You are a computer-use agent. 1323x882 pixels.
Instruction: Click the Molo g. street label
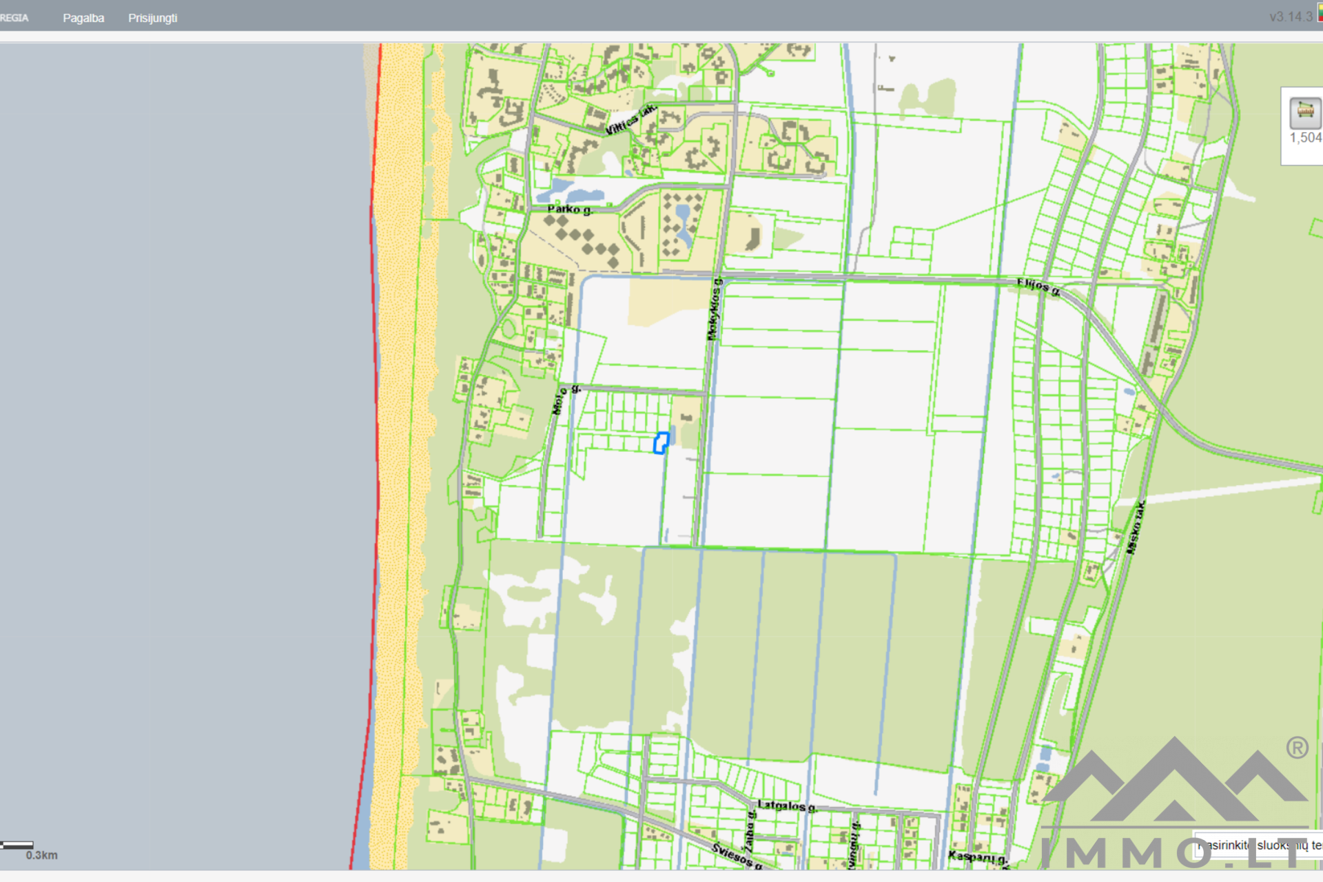[566, 400]
